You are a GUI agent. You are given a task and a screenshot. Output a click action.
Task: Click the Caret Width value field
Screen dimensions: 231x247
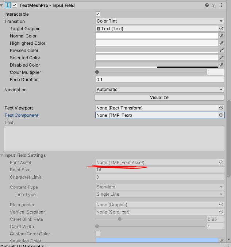216,226
